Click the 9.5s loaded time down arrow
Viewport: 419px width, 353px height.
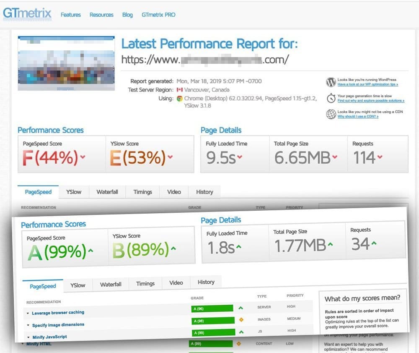[x=240, y=157]
